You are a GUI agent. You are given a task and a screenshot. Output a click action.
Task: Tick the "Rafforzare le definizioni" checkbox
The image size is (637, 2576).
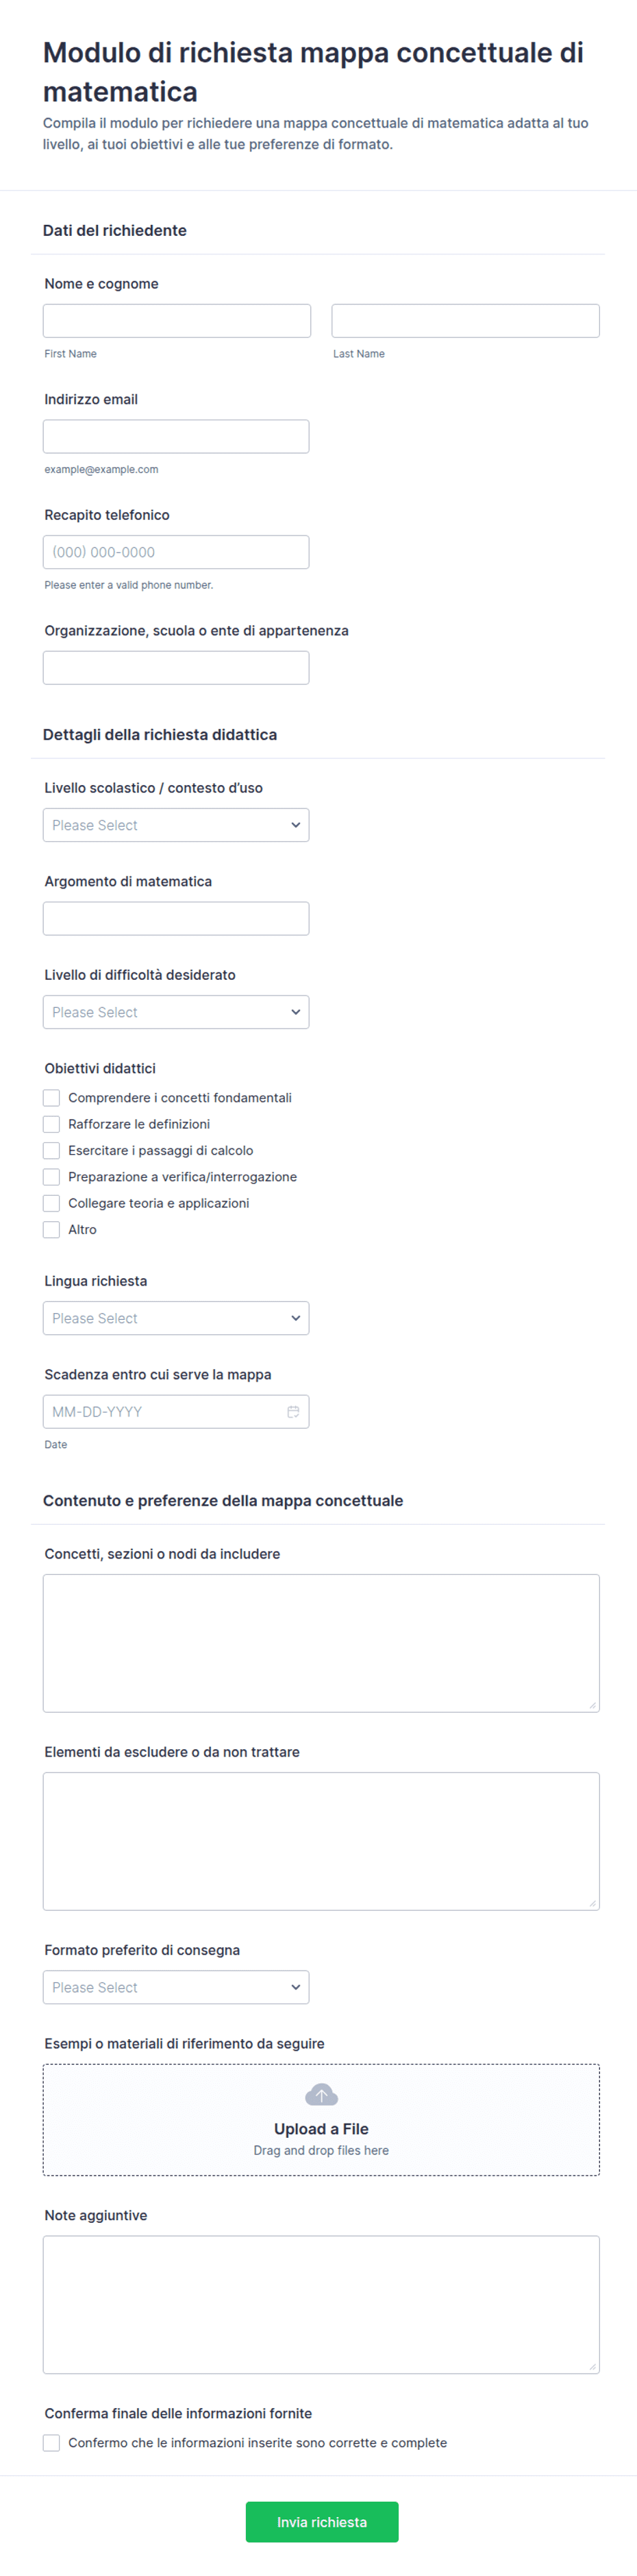point(52,1124)
